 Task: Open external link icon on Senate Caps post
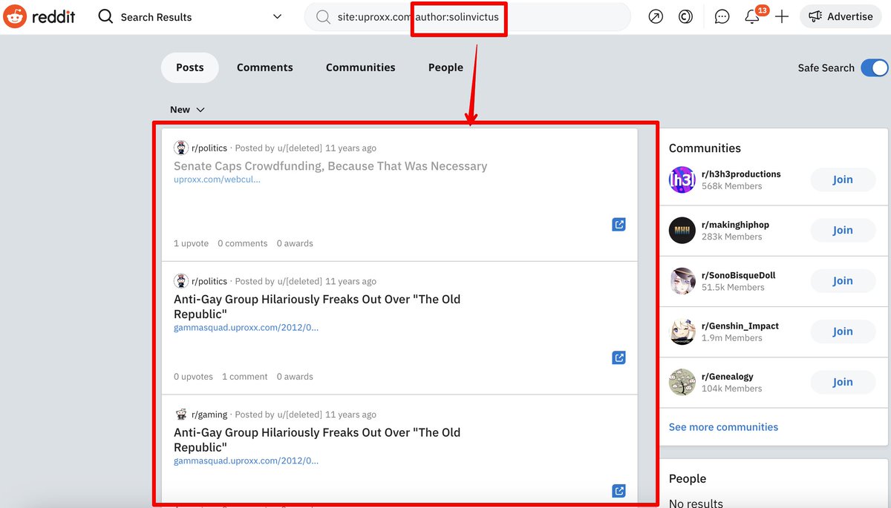619,224
